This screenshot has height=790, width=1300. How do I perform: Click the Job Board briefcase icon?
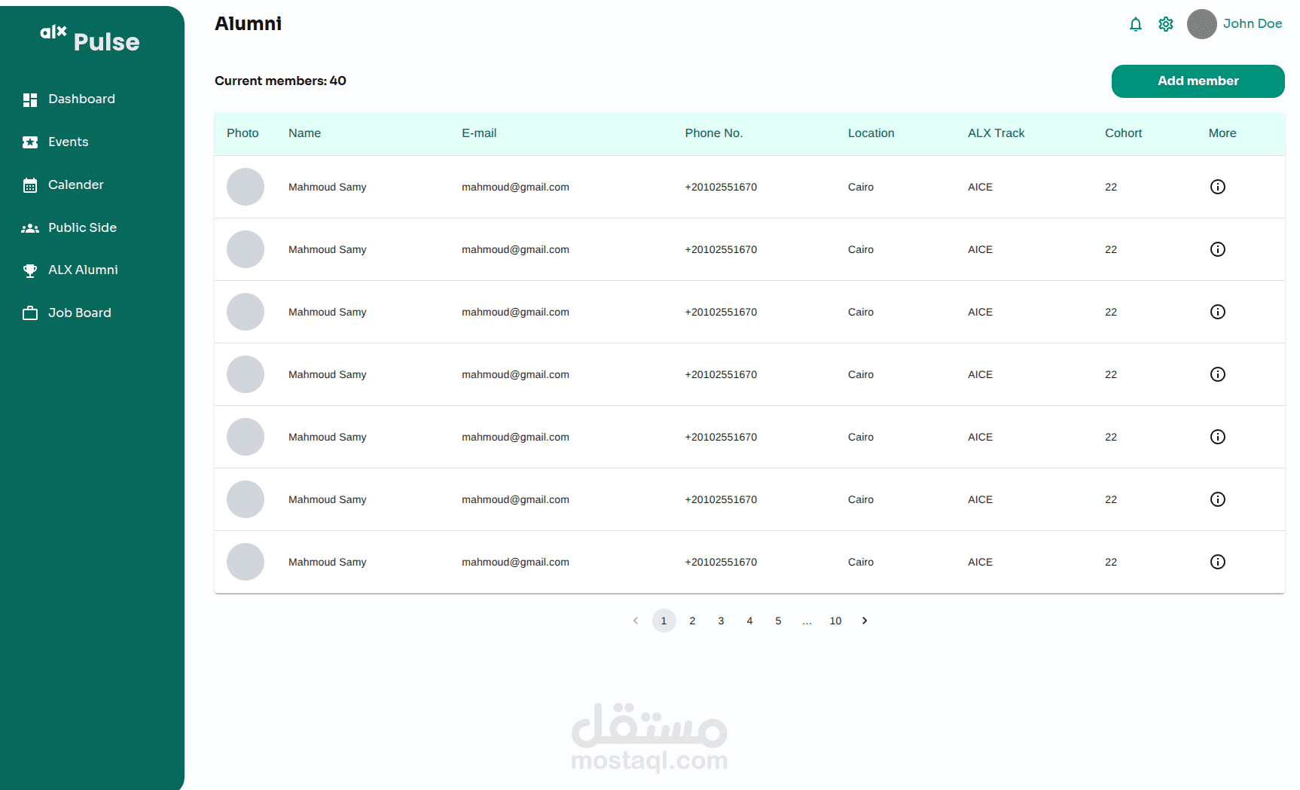30,313
